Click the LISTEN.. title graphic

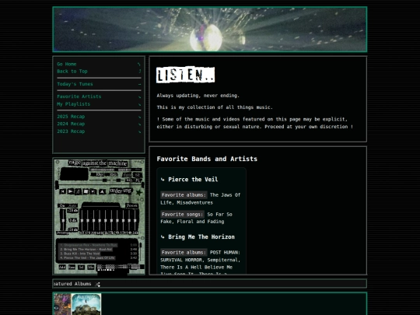click(x=185, y=75)
